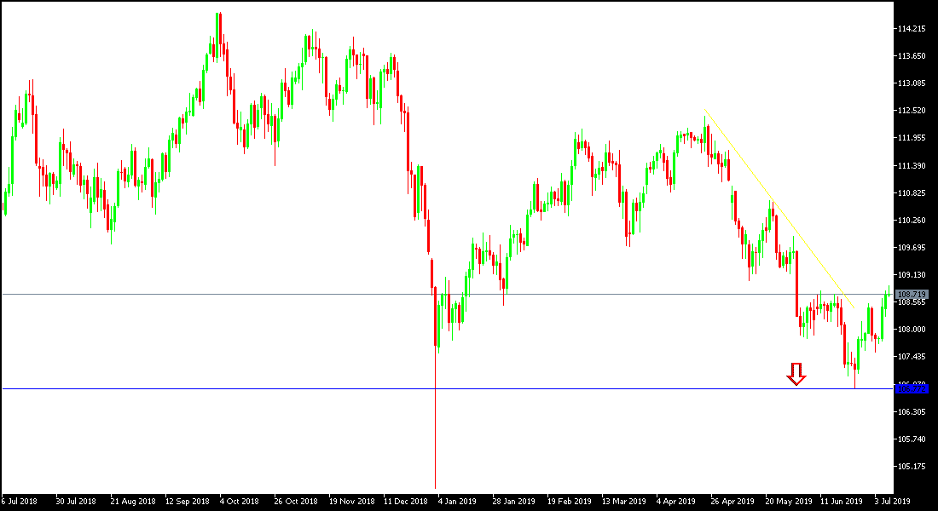Click the long-wick flash-crash candle below 4 Jan 2019
This screenshot has width=938, height=511.
click(x=435, y=409)
